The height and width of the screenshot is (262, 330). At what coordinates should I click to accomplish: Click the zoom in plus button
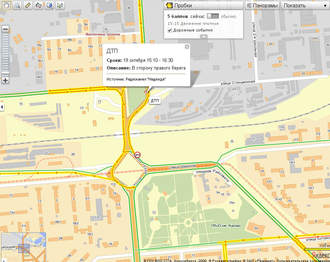[5, 81]
